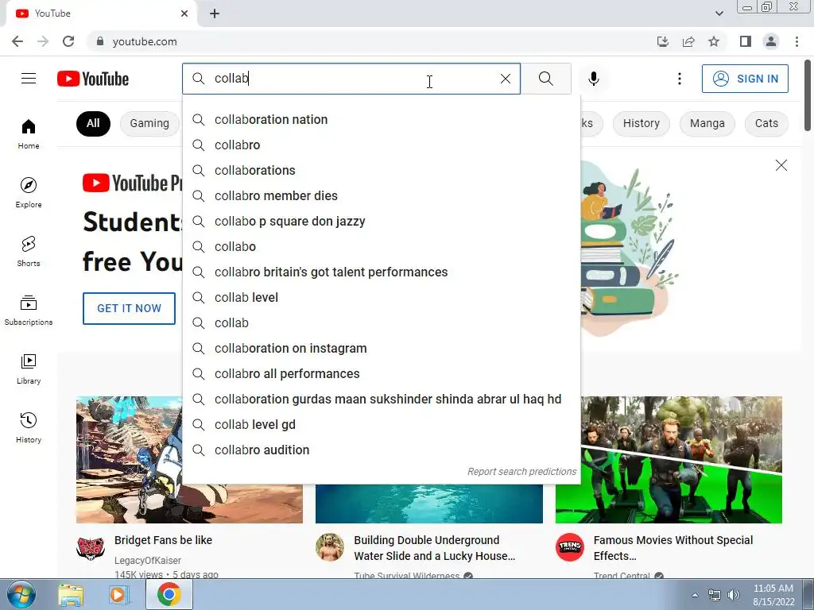Choose suggestion 'collabro member dies'
The width and height of the screenshot is (814, 610).
(x=382, y=196)
